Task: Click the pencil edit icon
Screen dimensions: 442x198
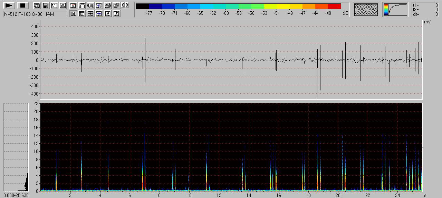Action: 116,14
